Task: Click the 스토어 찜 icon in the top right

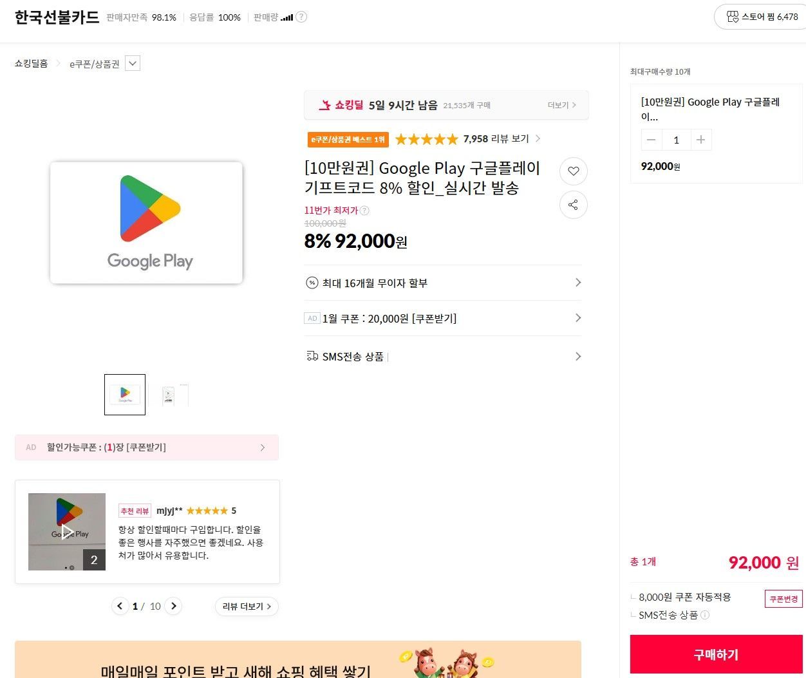Action: click(x=733, y=17)
